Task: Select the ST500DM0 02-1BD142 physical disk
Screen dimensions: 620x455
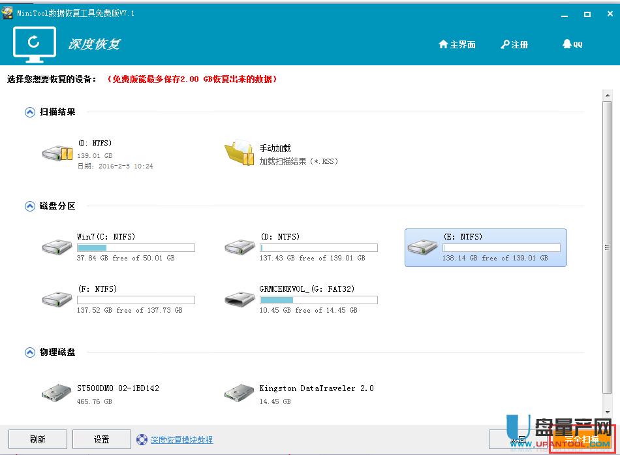Action: (x=57, y=394)
